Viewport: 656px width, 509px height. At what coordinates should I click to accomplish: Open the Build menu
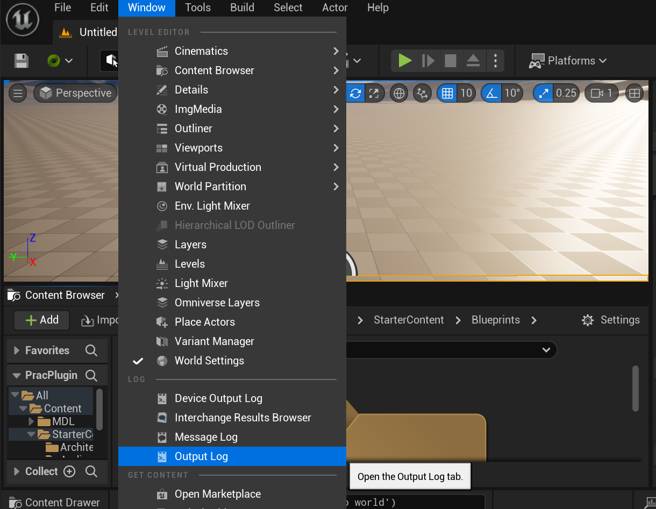243,8
